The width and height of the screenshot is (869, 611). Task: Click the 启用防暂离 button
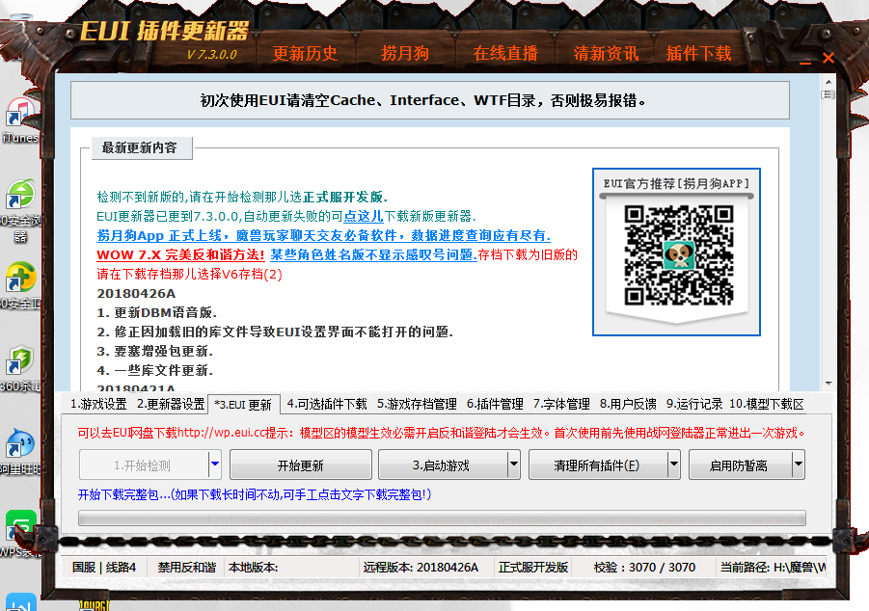pos(740,465)
